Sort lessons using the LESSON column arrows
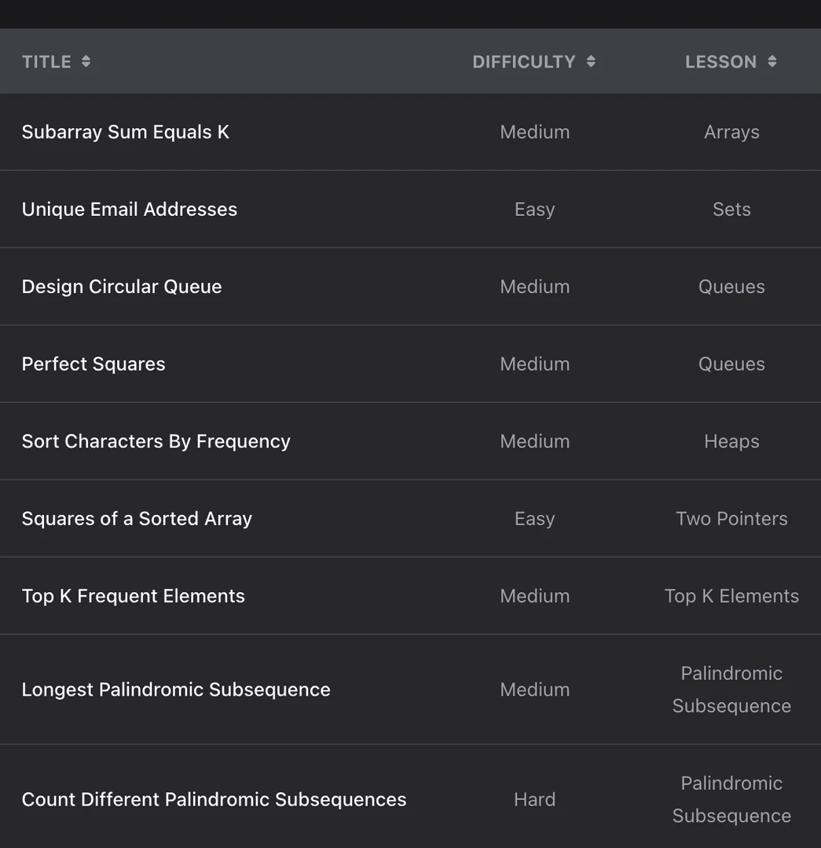Screen dimensions: 821x848 [771, 61]
